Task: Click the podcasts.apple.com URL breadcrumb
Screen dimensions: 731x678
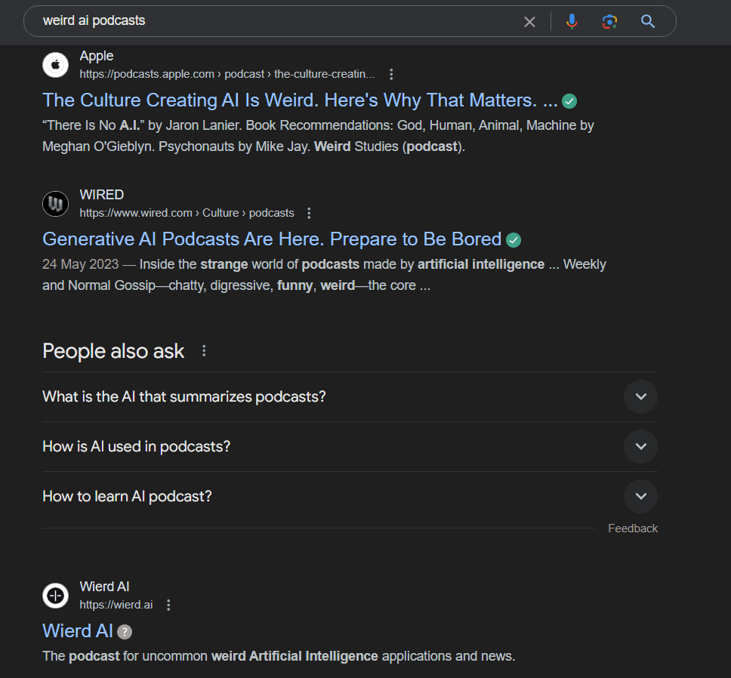Action: 227,74
